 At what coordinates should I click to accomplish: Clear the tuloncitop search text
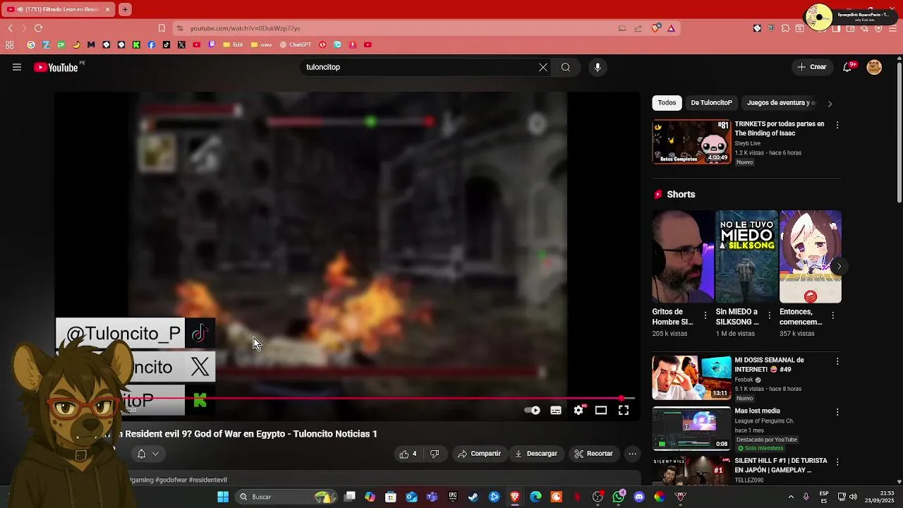coord(543,67)
